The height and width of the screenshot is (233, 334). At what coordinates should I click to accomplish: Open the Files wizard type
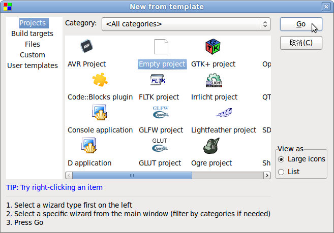[33, 44]
